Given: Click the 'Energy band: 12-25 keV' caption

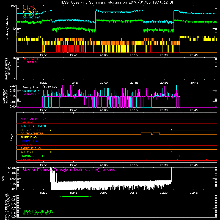Looking at the screenshot, I should point(40,87).
